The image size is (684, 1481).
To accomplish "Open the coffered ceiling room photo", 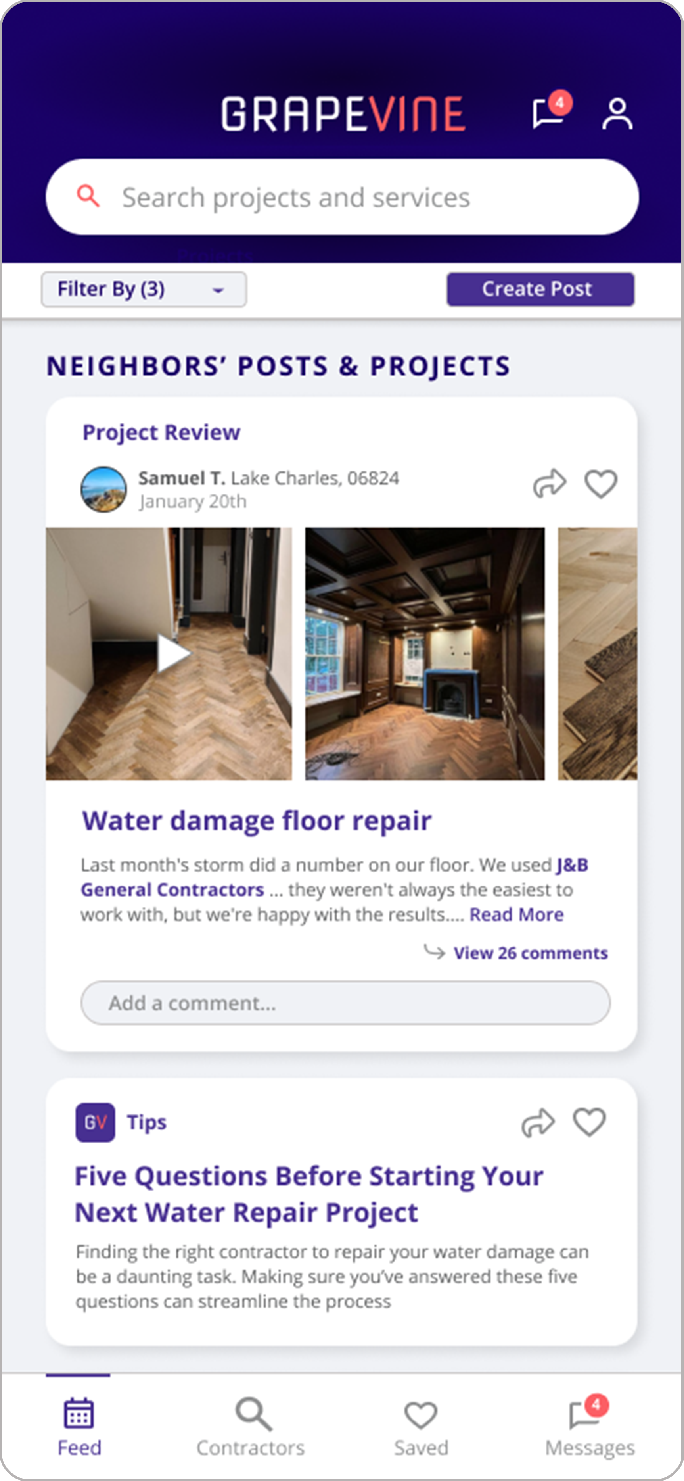I will pyautogui.click(x=425, y=654).
